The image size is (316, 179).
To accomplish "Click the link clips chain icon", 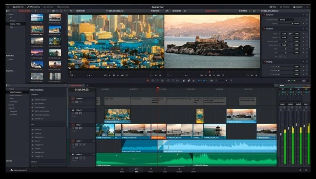I will tap(189, 80).
